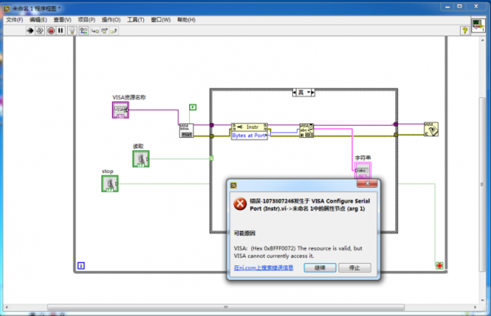Toggle Retain Wire Values icon
This screenshot has width=491, height=316.
coord(83,31)
